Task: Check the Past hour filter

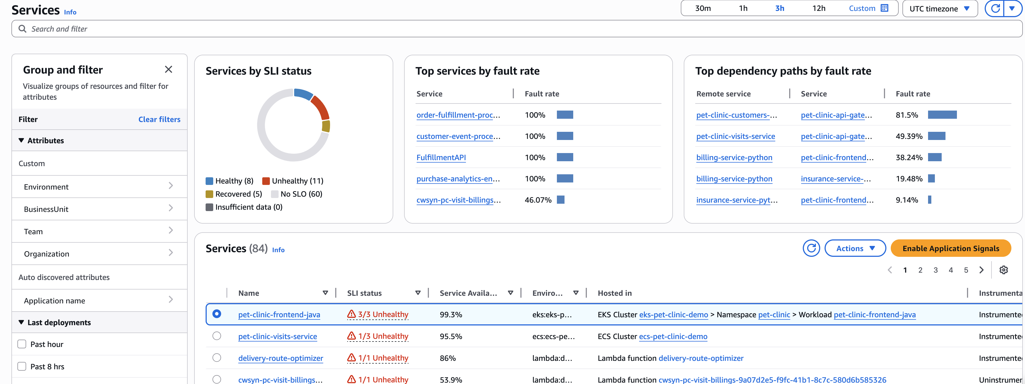Action: pyautogui.click(x=22, y=343)
